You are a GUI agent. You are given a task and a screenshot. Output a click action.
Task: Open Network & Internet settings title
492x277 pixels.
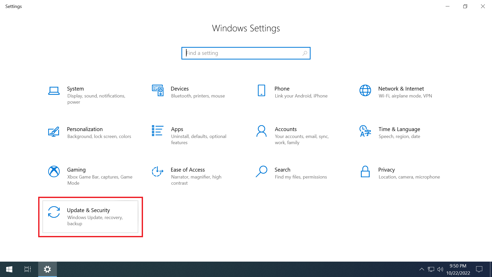click(x=401, y=89)
